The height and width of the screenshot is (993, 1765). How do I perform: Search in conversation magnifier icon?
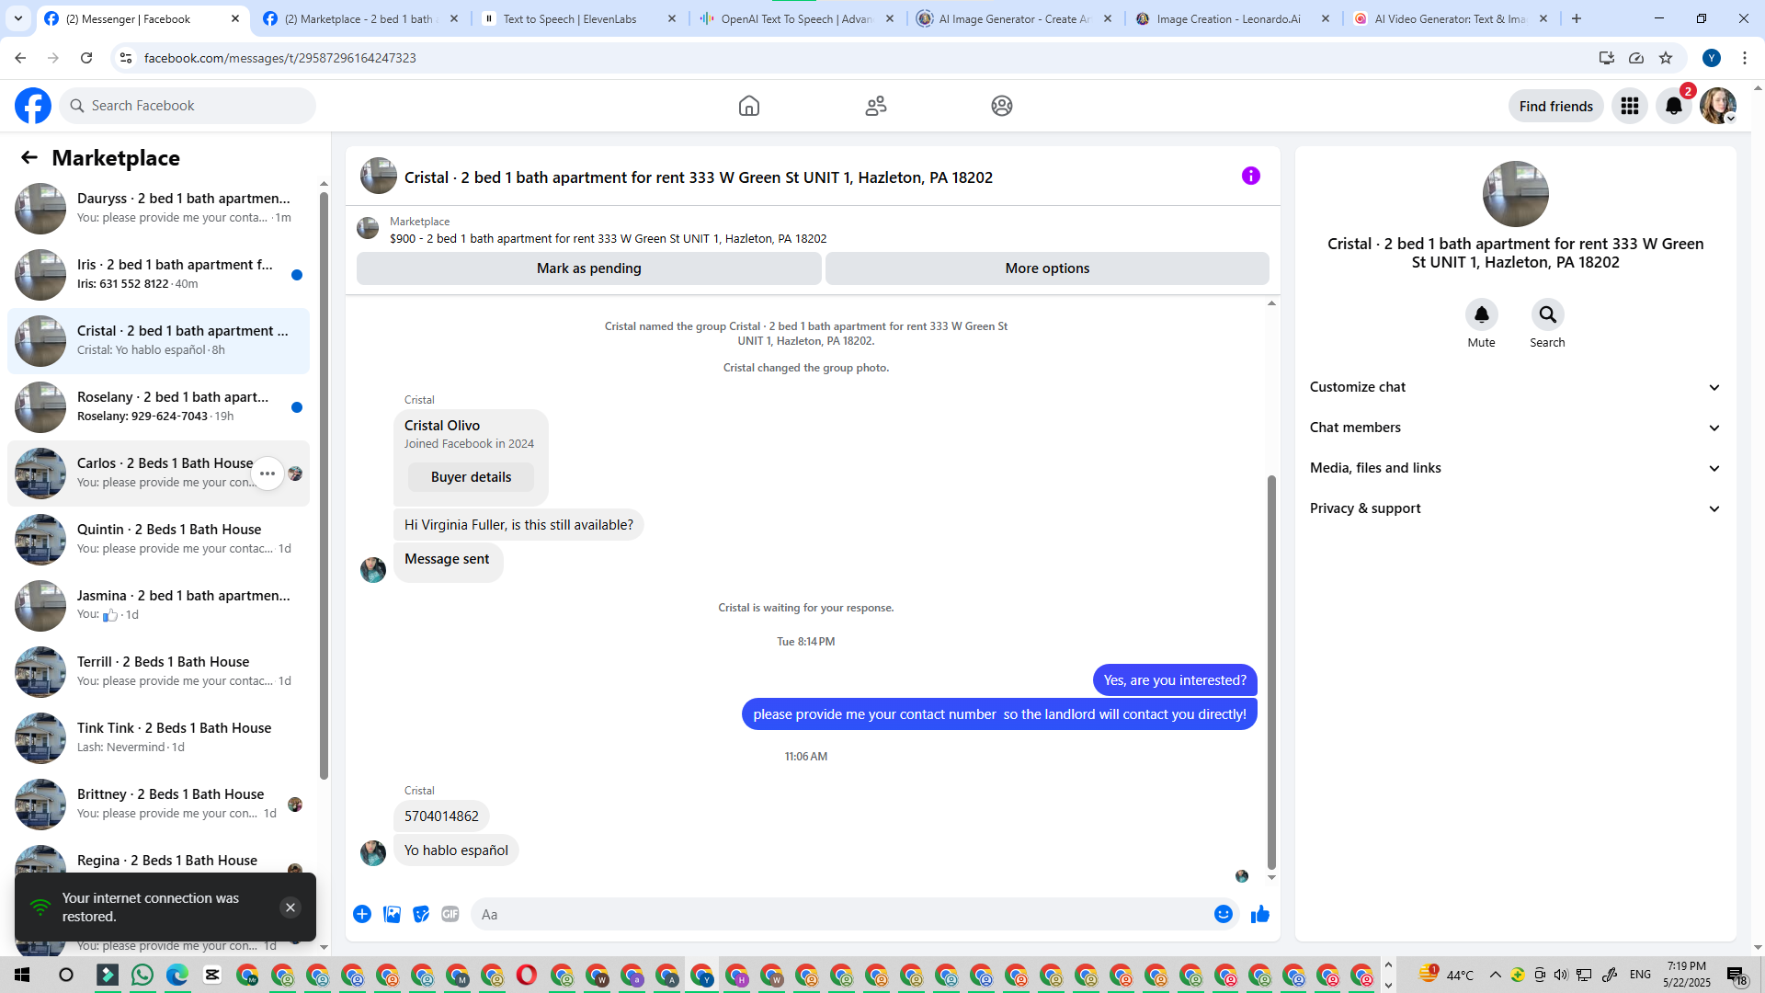[1548, 314]
